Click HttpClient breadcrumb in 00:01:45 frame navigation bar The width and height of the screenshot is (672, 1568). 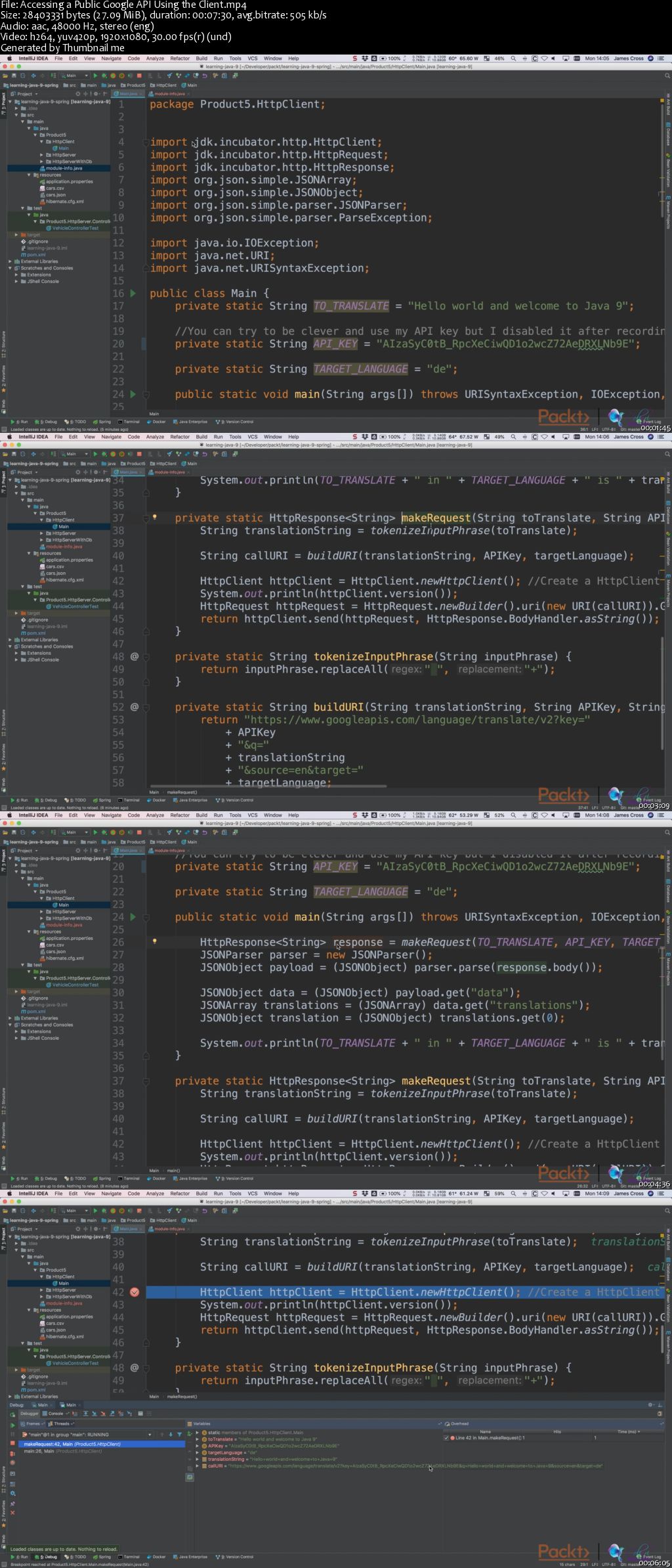(x=163, y=85)
